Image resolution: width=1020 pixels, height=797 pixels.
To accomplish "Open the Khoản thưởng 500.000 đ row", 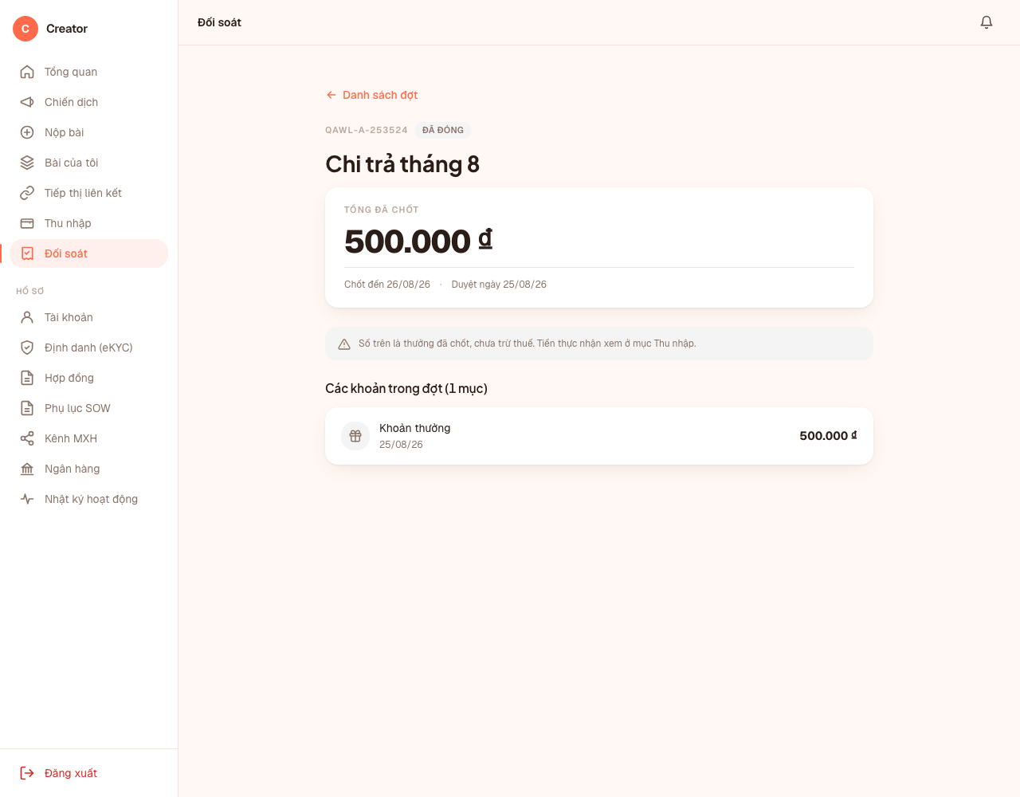I will point(599,436).
